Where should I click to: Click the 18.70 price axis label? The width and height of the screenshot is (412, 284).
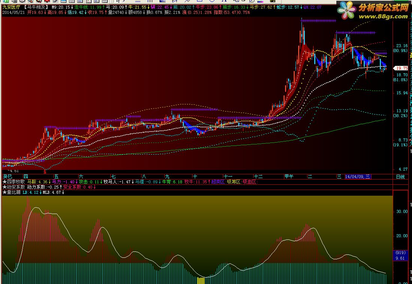[x=402, y=75]
